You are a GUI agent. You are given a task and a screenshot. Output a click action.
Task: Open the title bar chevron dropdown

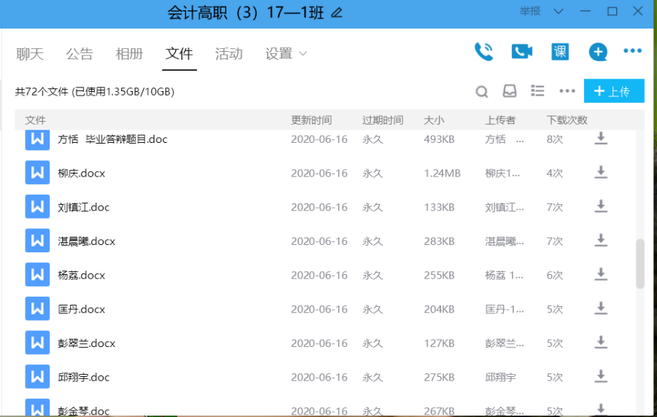pyautogui.click(x=558, y=11)
